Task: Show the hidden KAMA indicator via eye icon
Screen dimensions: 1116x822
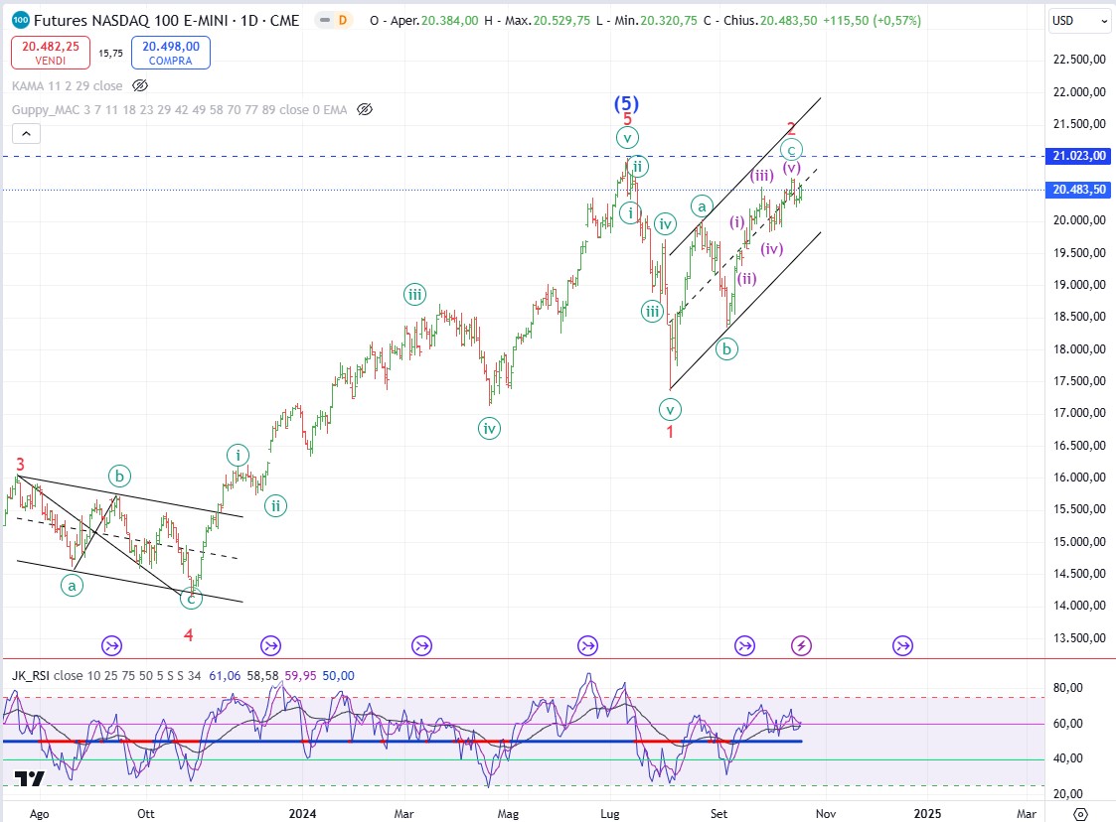Action: point(140,86)
